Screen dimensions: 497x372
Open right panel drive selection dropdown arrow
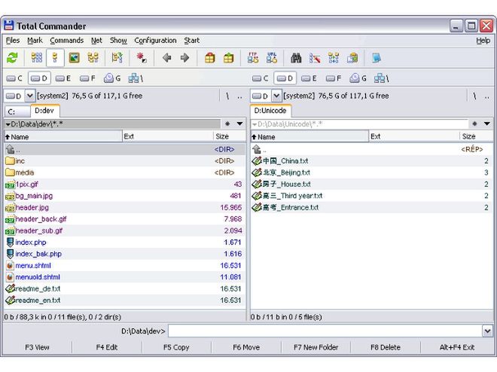[276, 96]
